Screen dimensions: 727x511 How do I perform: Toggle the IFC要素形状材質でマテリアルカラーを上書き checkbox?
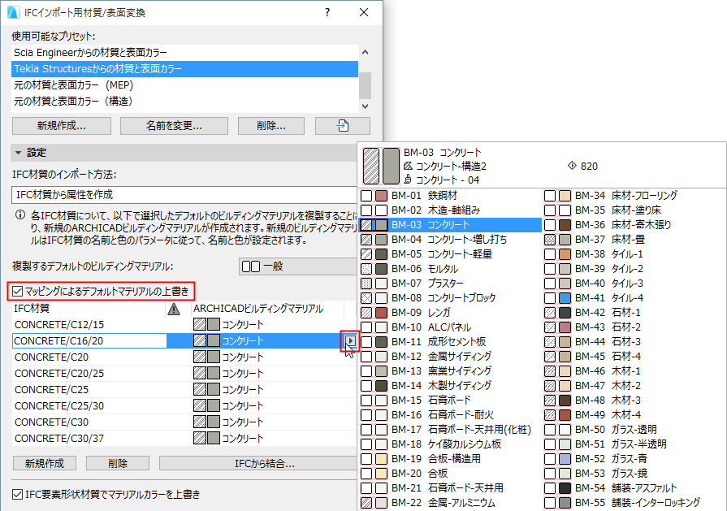pyautogui.click(x=18, y=494)
